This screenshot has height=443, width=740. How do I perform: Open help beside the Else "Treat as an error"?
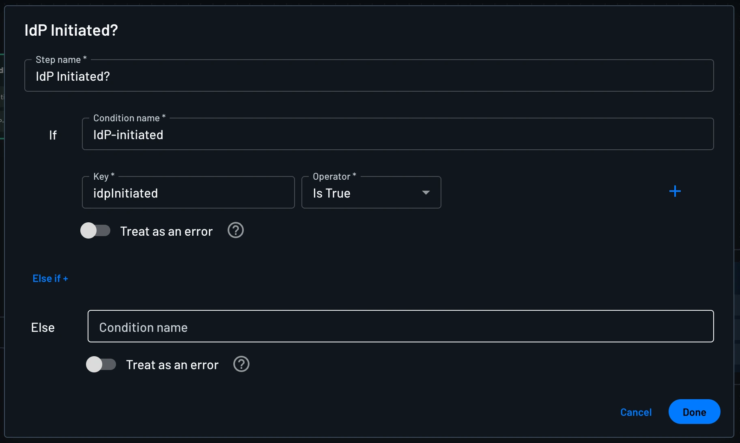(241, 364)
